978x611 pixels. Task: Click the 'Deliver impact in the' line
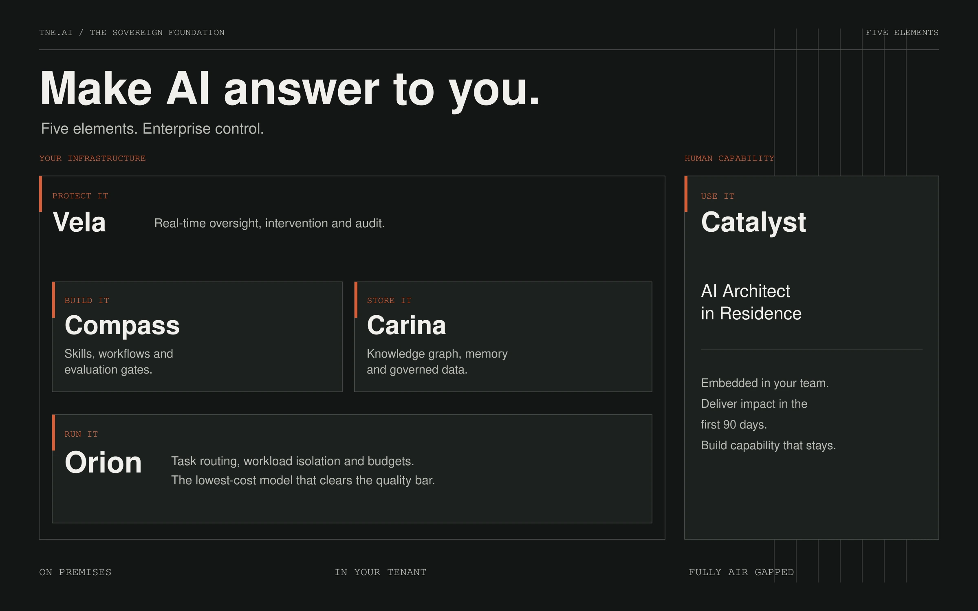pos(754,404)
